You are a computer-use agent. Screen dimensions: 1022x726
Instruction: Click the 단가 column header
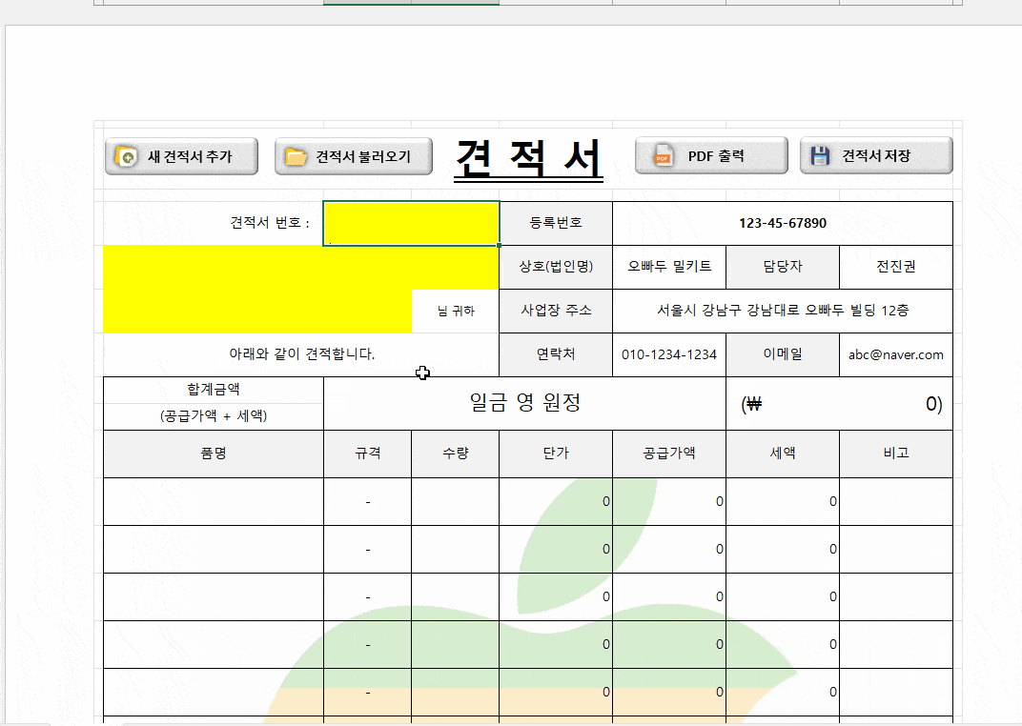[x=556, y=454]
